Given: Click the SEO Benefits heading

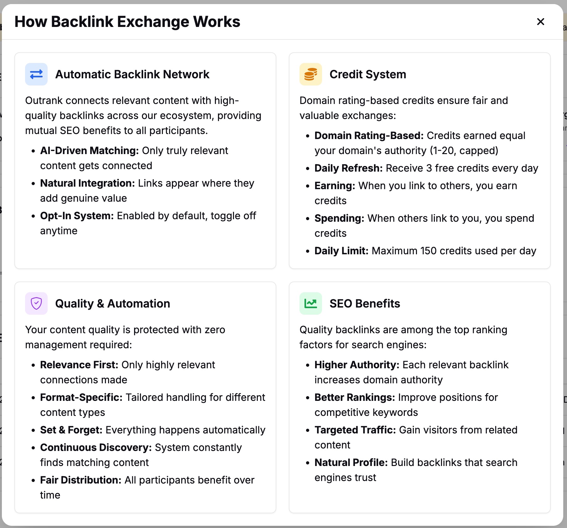Looking at the screenshot, I should [x=365, y=303].
